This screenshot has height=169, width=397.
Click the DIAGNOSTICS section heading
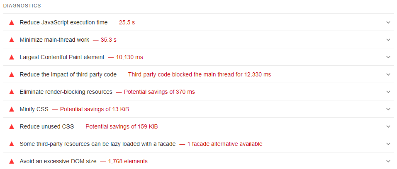click(22, 6)
